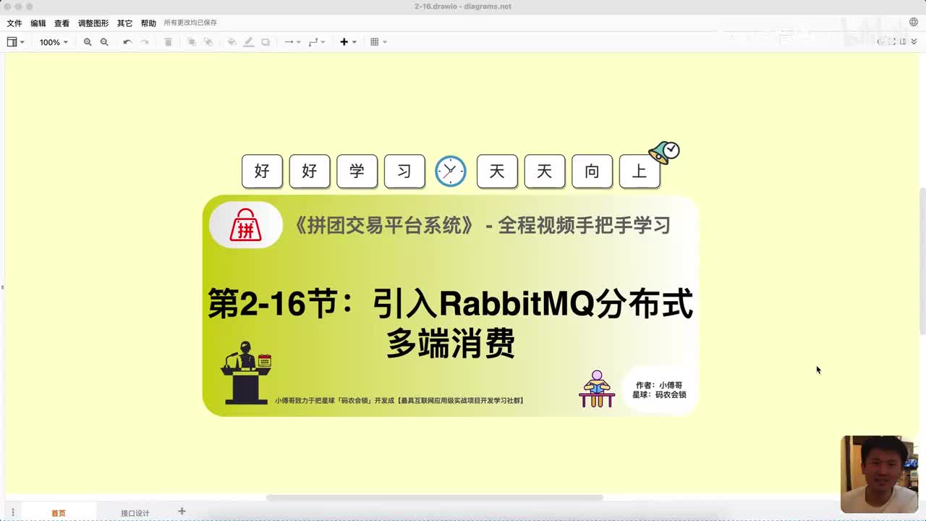Zoom out of the canvas

coord(104,42)
